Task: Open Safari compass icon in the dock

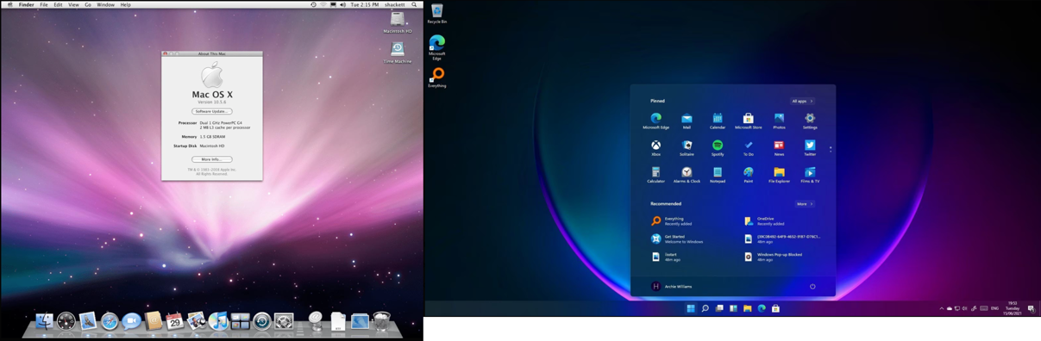Action: (x=110, y=322)
